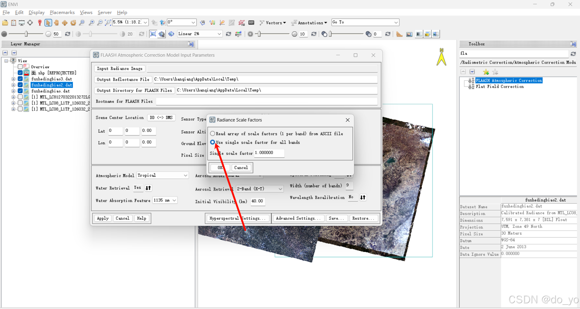The image size is (580, 309).
Task: Select 'Use single scale factor' radio button
Action: tap(213, 142)
